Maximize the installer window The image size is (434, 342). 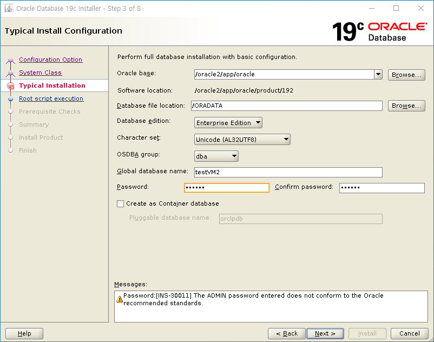click(396, 8)
